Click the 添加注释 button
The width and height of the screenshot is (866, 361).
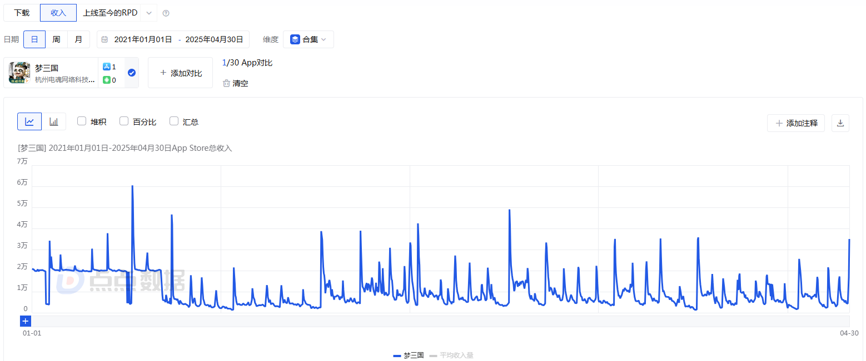coord(795,123)
